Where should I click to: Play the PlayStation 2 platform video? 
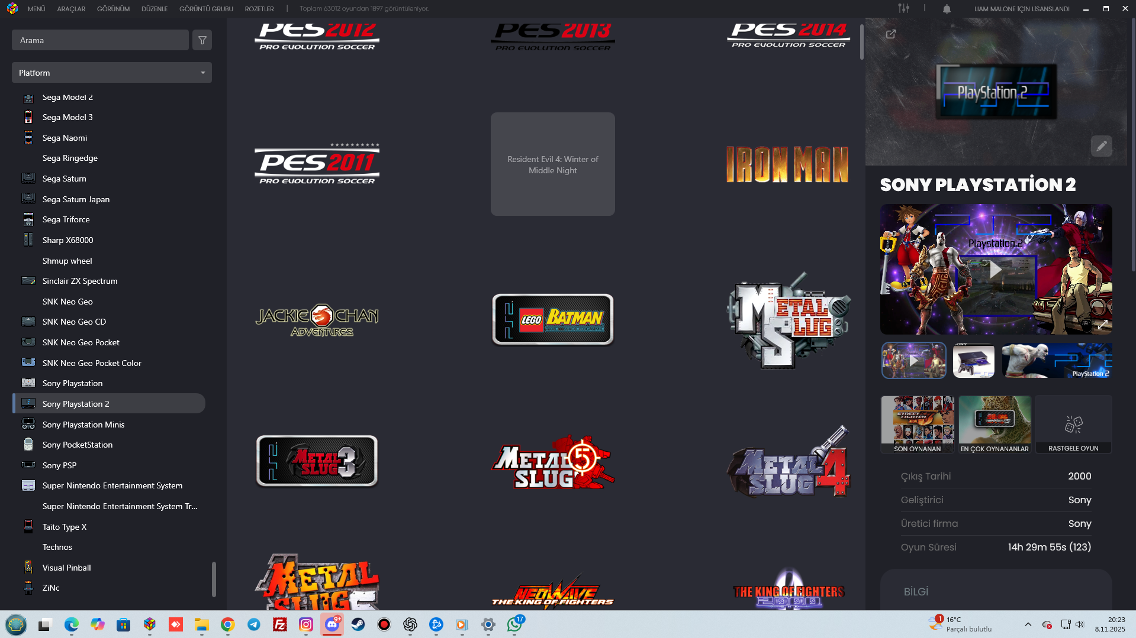(x=996, y=270)
